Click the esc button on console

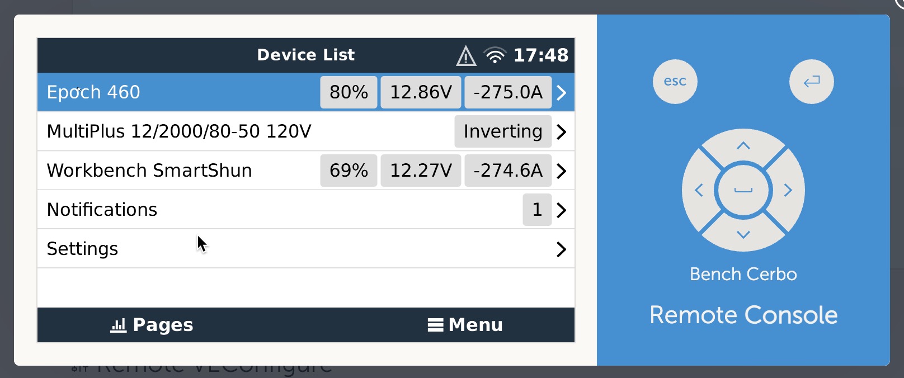click(675, 82)
